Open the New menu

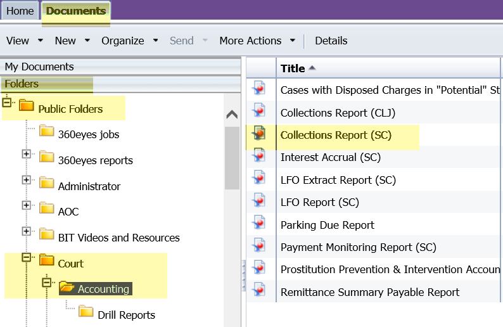coord(65,41)
